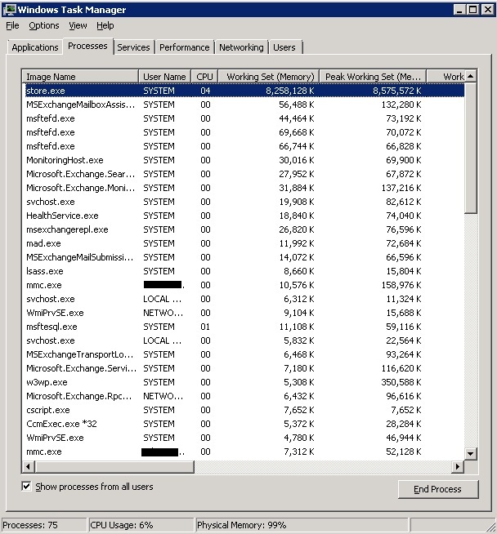Click the vertical scrollbar down arrow

[x=471, y=454]
